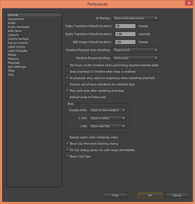Open Timeline Playback Auto-Scrolling dropdown
The image size is (195, 204).
pyautogui.click(x=135, y=50)
